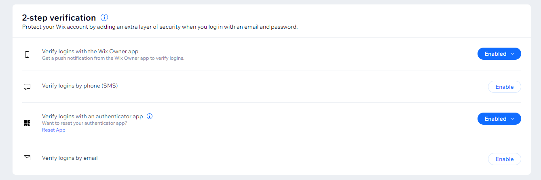Open the Enabled dropdown for authenticator app
The width and height of the screenshot is (541, 180).
tap(499, 119)
